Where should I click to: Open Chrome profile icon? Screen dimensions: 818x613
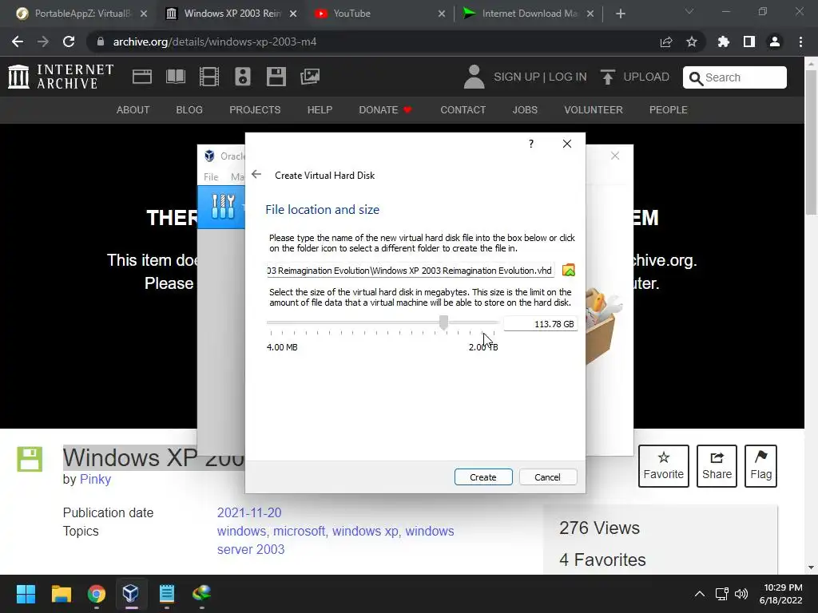(775, 42)
